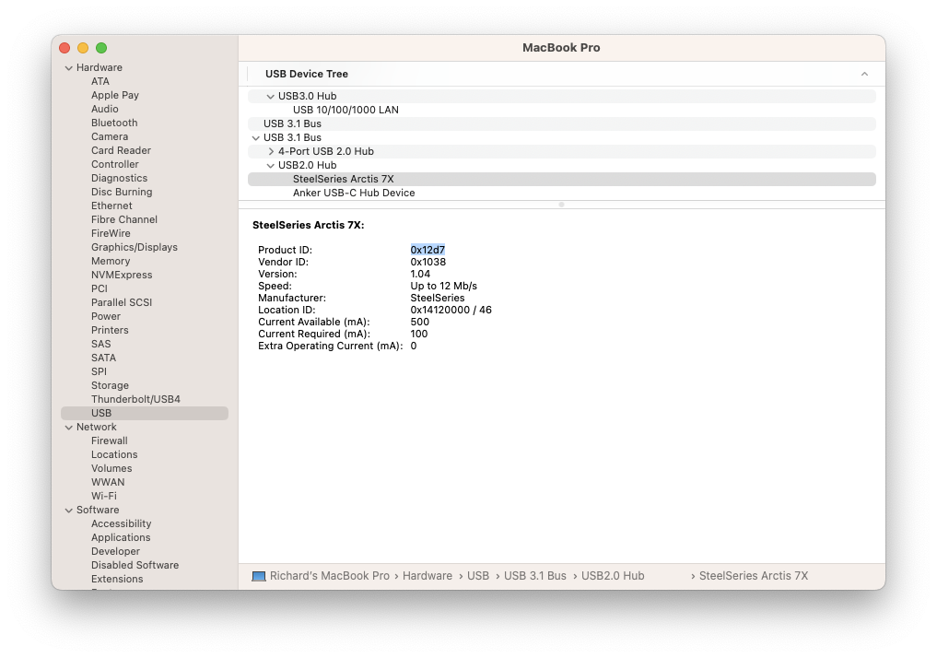Select Fibre Channel in the sidebar

[x=124, y=219]
